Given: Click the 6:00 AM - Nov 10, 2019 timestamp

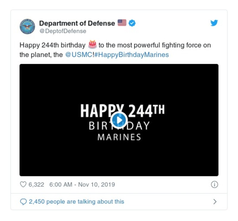Looking at the screenshot, I should [x=82, y=185].
